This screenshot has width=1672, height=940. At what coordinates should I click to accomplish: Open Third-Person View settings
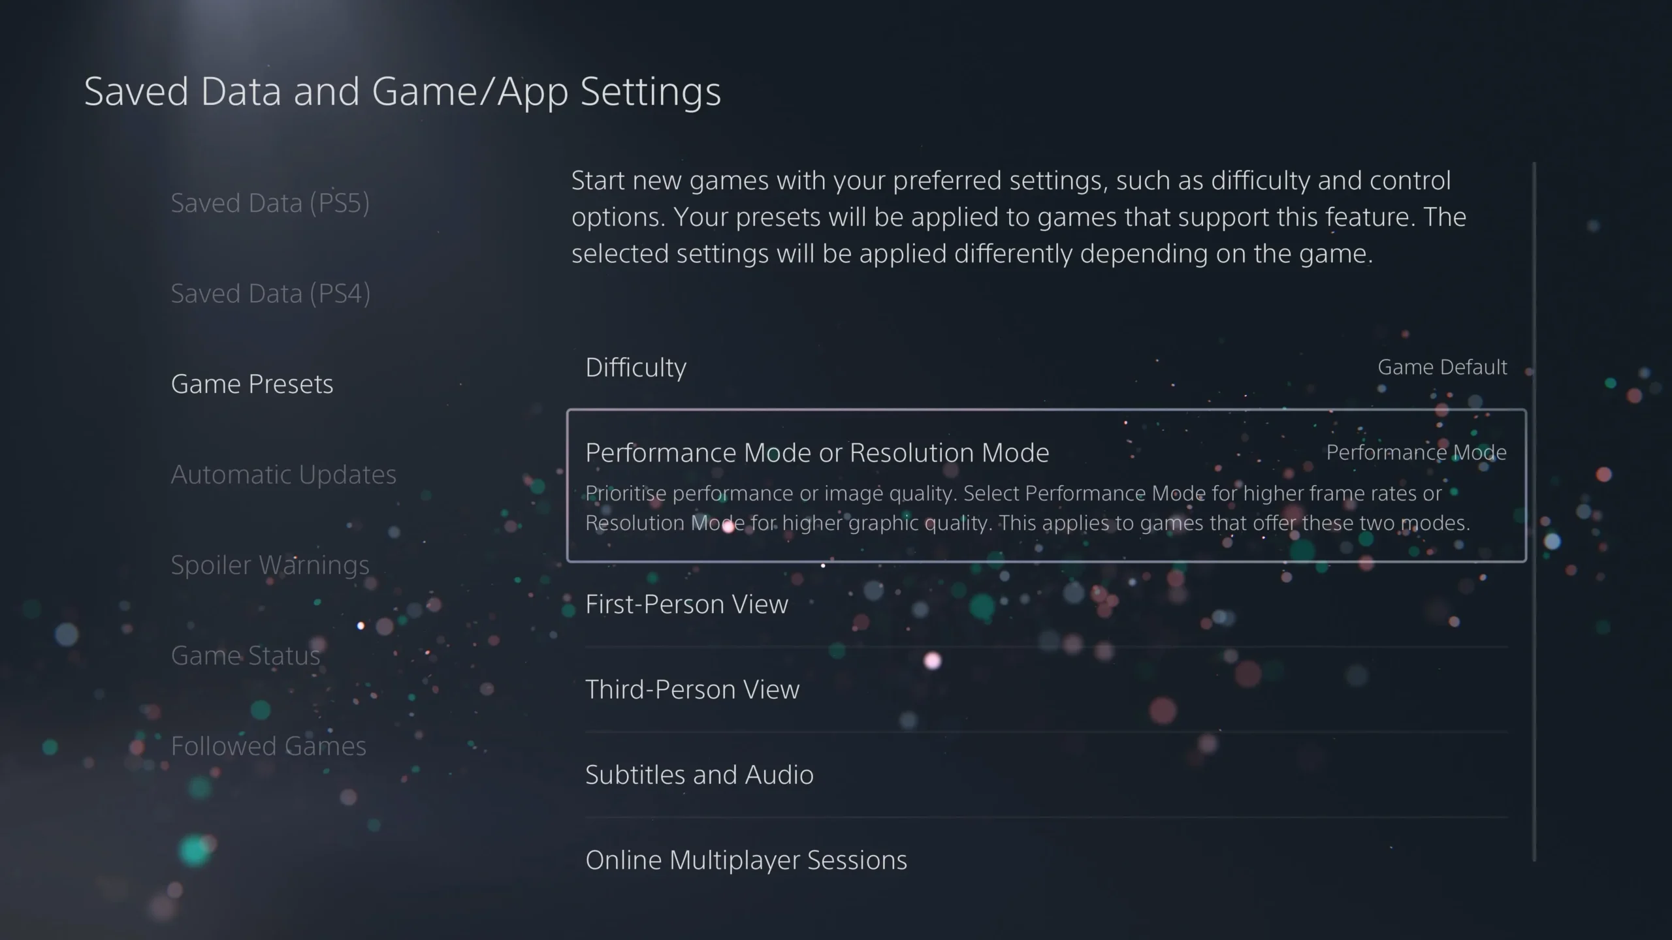(692, 689)
